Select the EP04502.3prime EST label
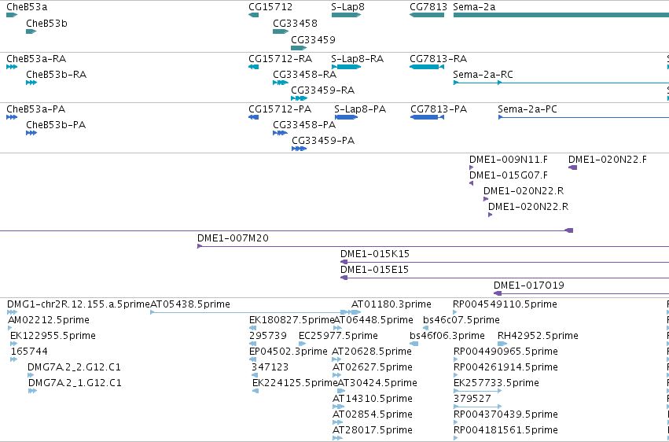Image resolution: width=669 pixels, height=442 pixels. click(289, 352)
